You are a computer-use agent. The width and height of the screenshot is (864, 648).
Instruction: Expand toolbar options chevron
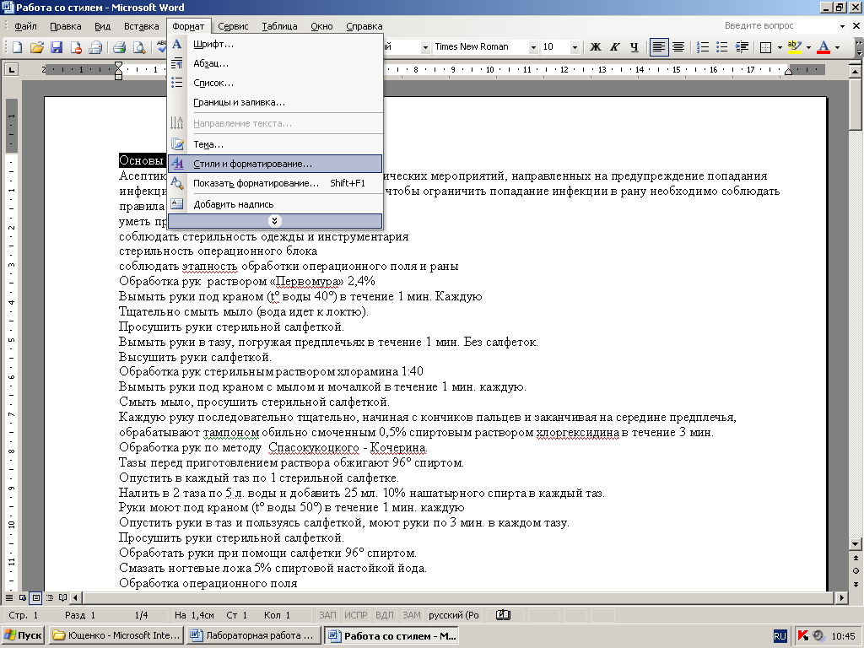click(858, 47)
